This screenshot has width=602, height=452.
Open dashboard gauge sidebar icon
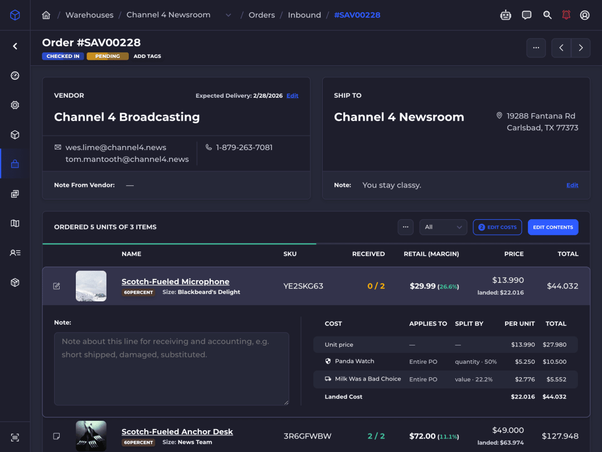tap(15, 76)
